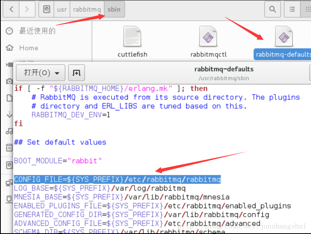Viewport: 311px width, 234px height.
Task: Click the 'if [ -f' erlang.mk line
Action: click(x=111, y=88)
